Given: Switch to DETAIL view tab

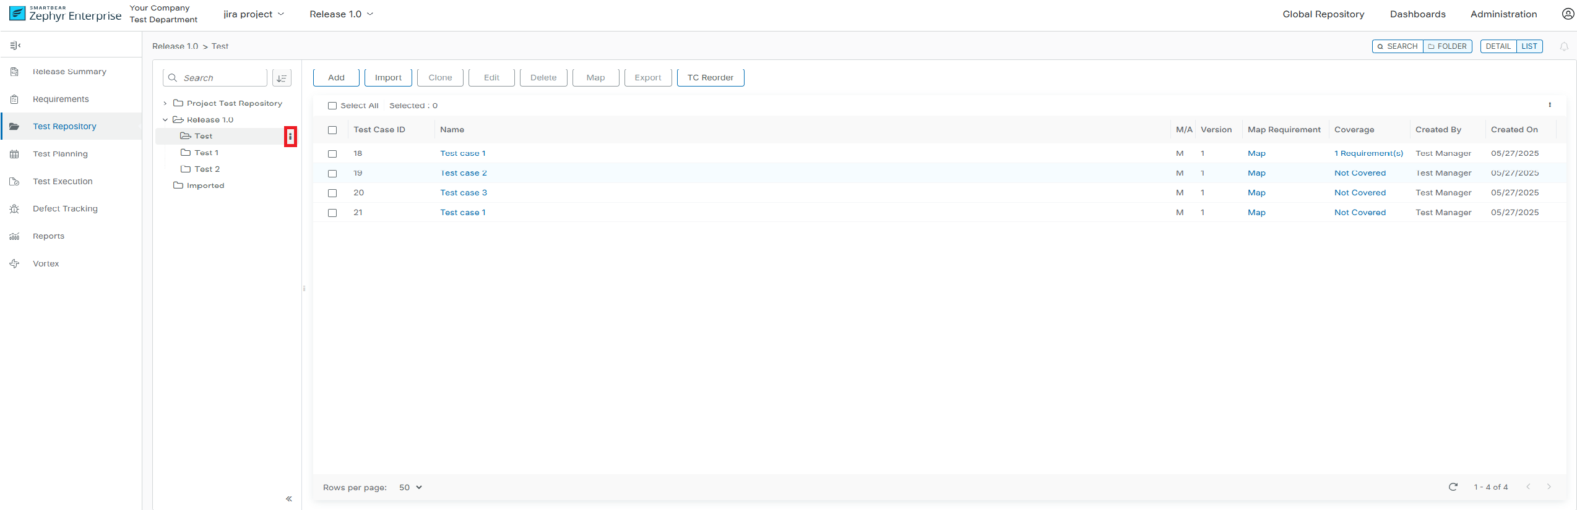Looking at the screenshot, I should click(1498, 46).
